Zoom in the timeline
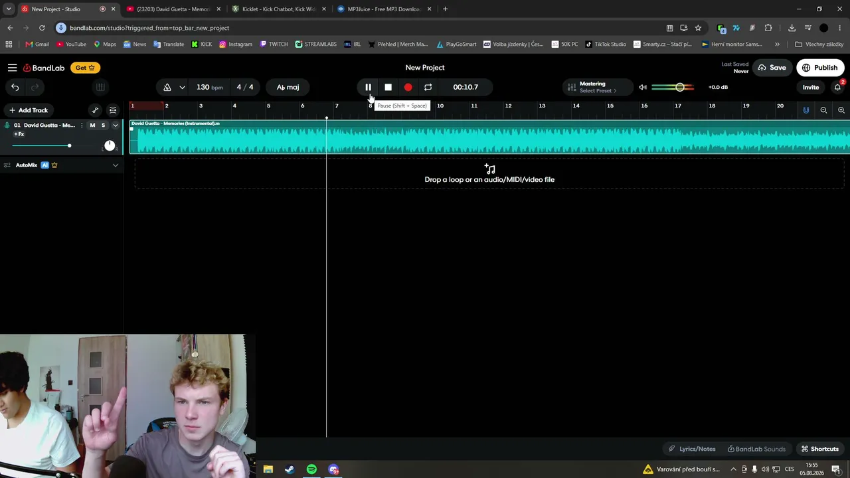 [x=841, y=110]
